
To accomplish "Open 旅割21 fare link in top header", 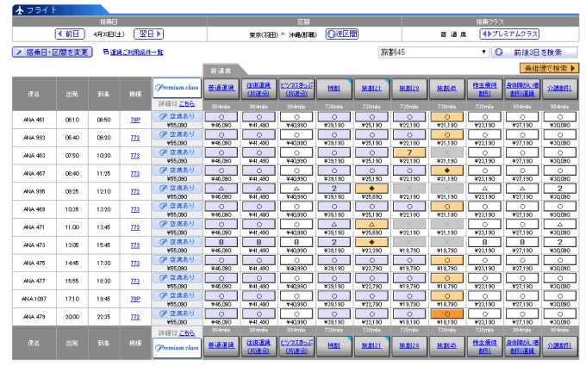I will (372, 88).
